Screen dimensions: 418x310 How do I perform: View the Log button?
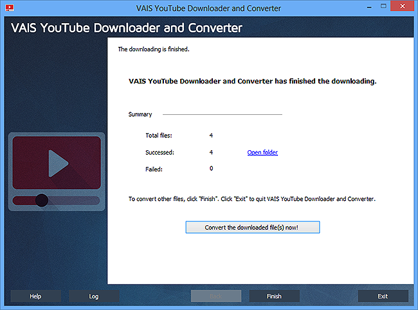pos(94,296)
